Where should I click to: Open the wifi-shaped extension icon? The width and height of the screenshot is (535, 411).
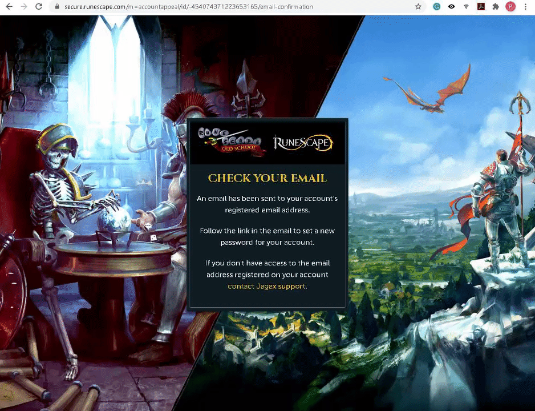466,6
